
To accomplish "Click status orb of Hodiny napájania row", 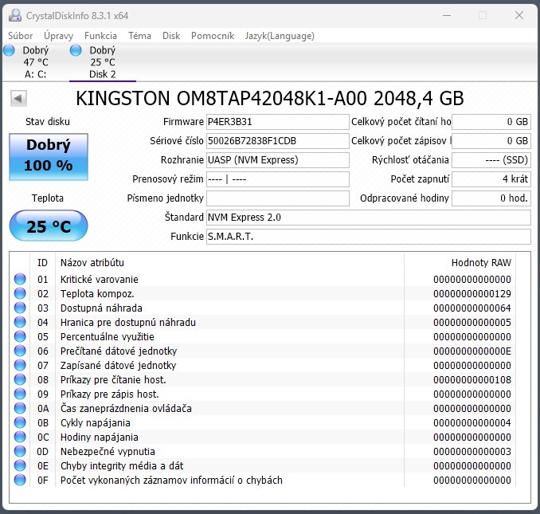I will point(20,437).
